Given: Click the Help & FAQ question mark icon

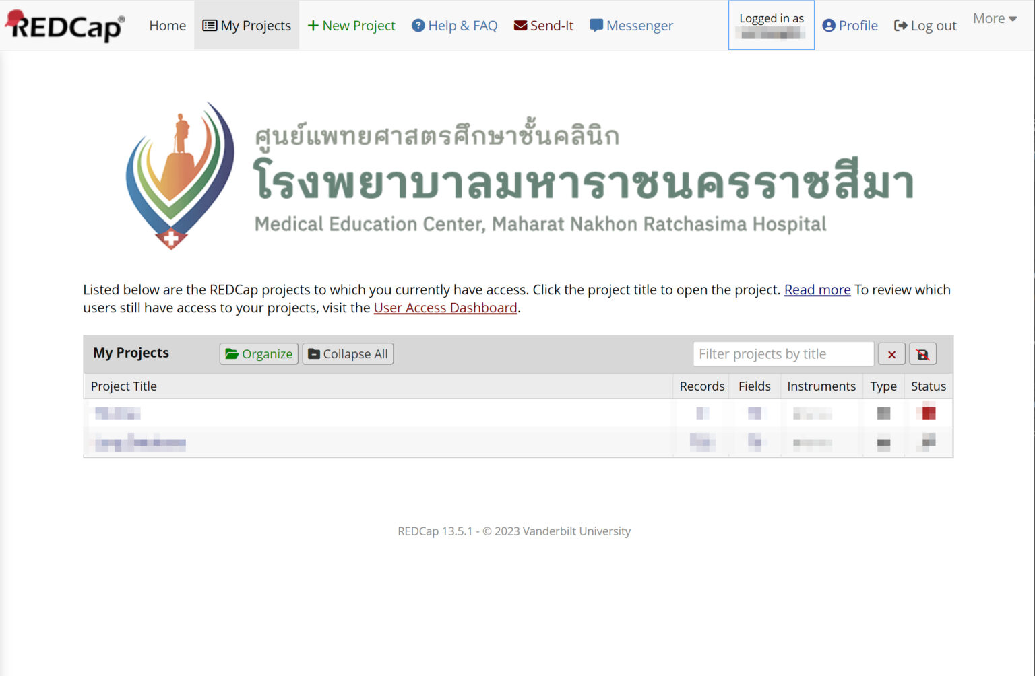Looking at the screenshot, I should tap(418, 25).
